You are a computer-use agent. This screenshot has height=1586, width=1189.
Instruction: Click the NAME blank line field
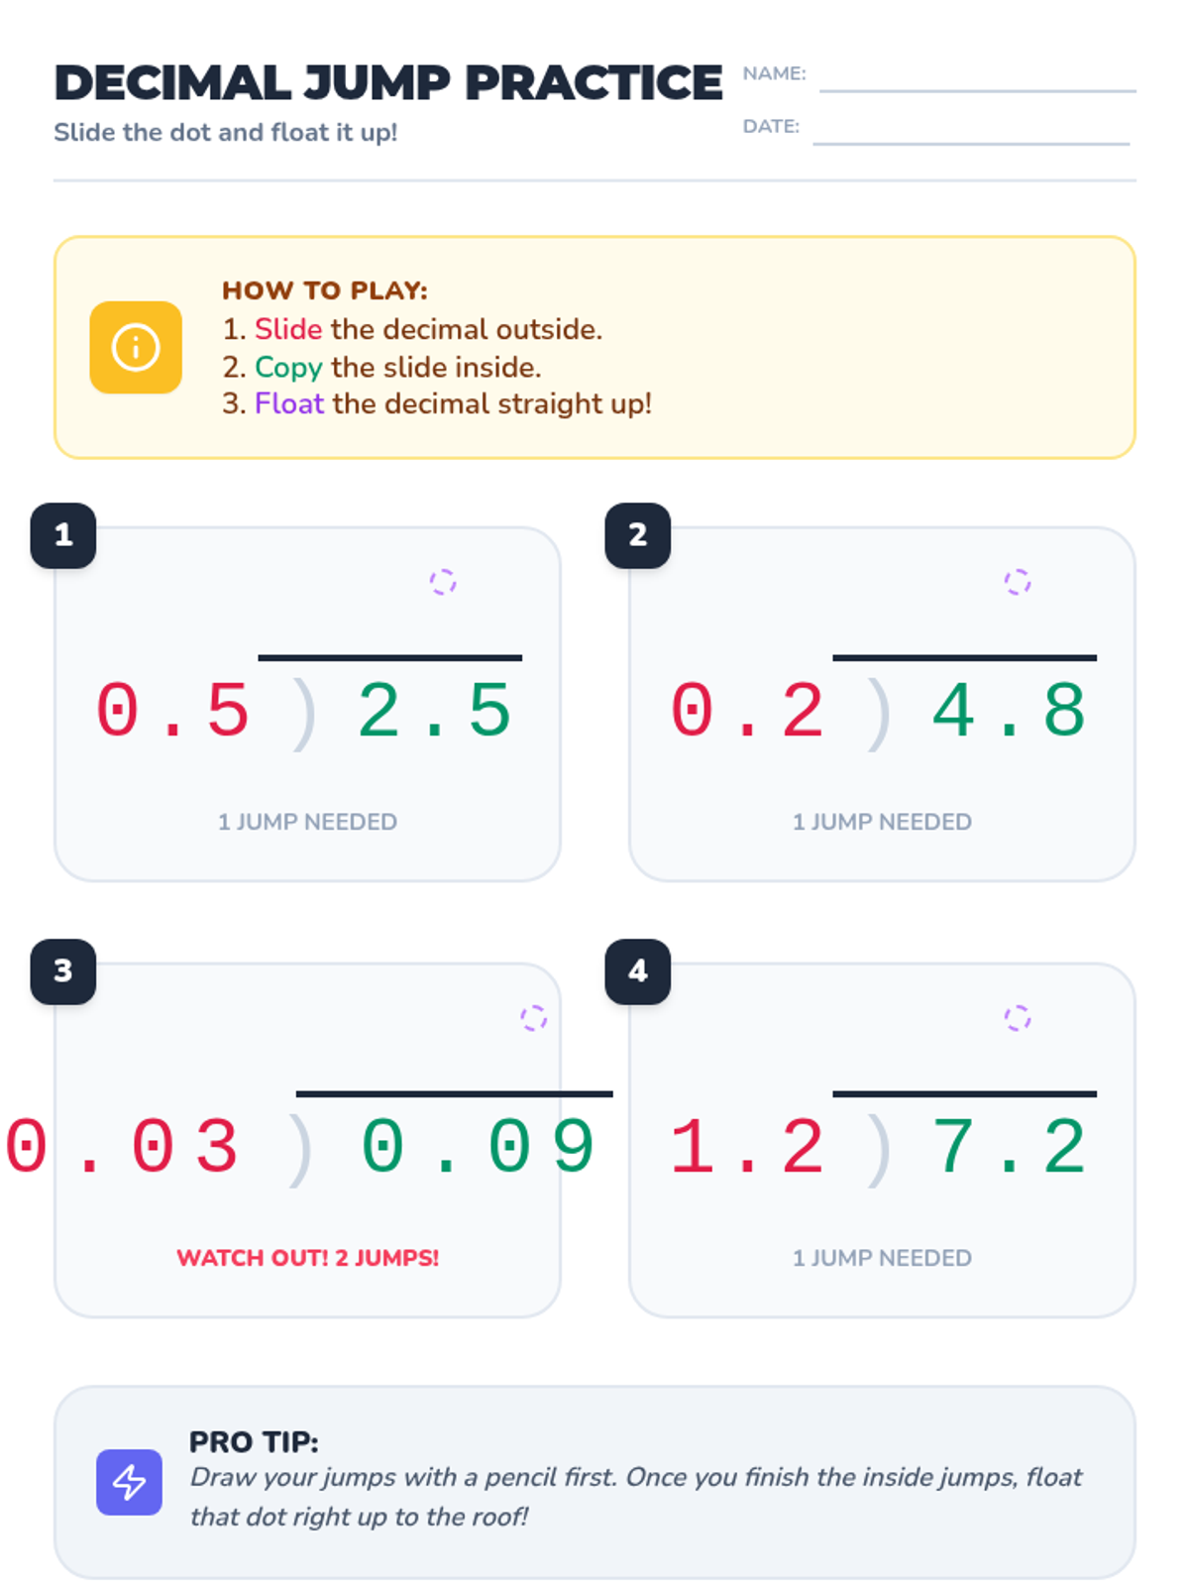pos(977,77)
